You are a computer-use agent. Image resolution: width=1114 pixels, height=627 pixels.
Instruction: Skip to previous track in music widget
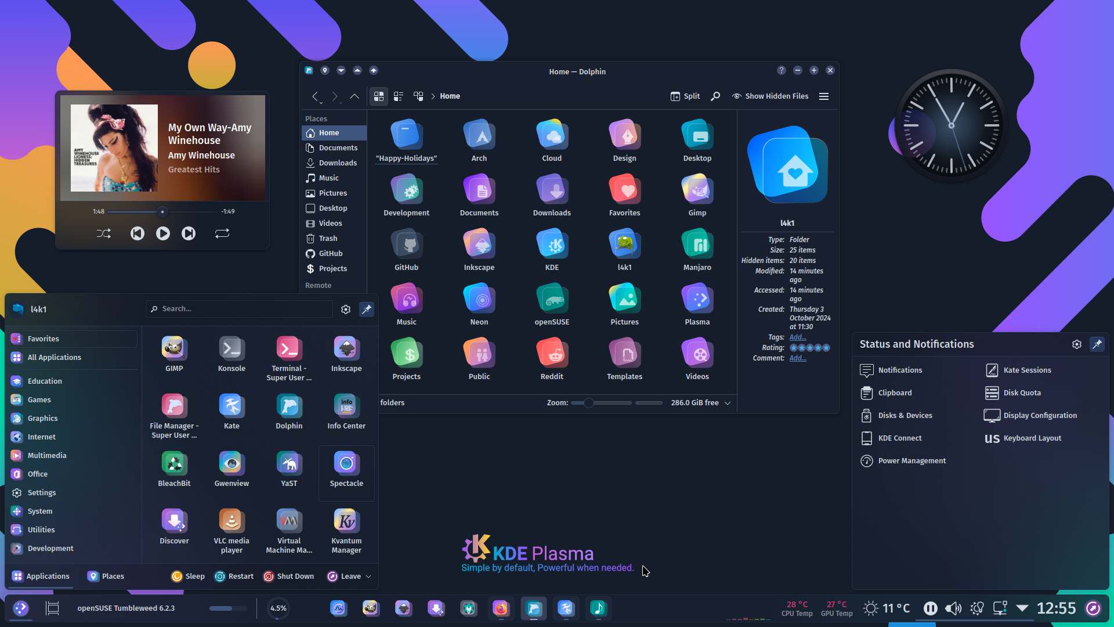tap(138, 233)
